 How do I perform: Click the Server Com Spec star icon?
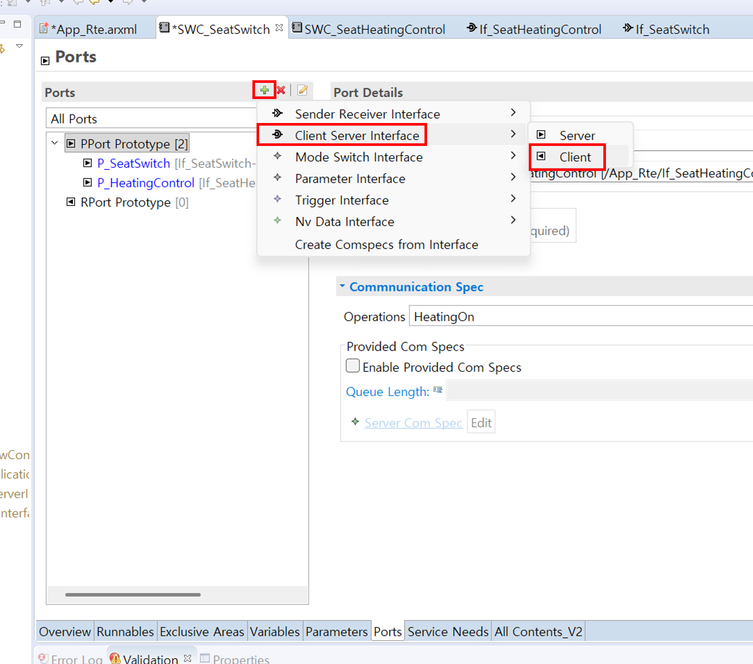click(355, 422)
